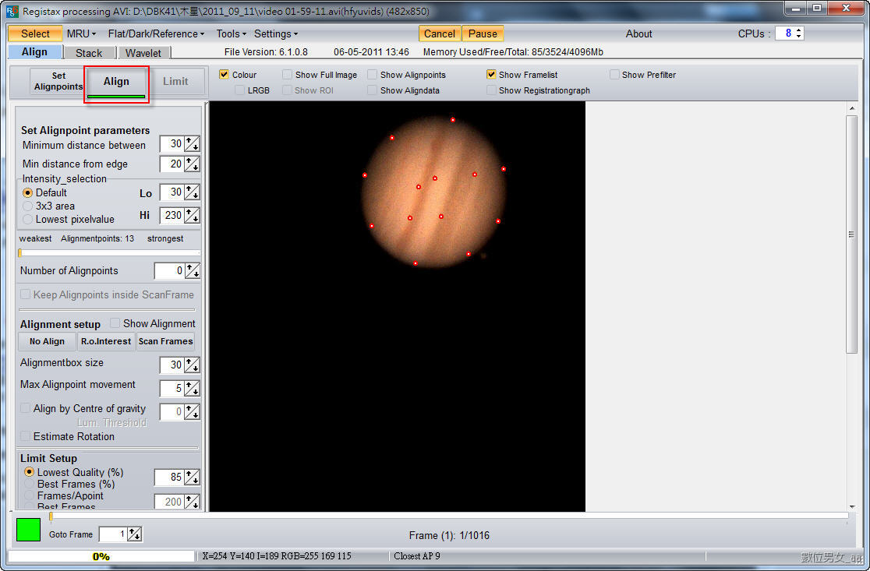This screenshot has width=870, height=571.
Task: Select Lowest pixelvalue radio option
Action: pos(28,220)
